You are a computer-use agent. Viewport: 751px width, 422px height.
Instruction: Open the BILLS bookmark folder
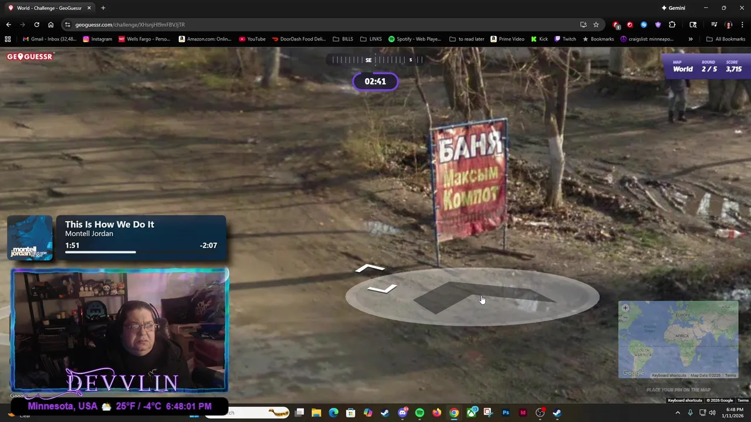coord(343,39)
